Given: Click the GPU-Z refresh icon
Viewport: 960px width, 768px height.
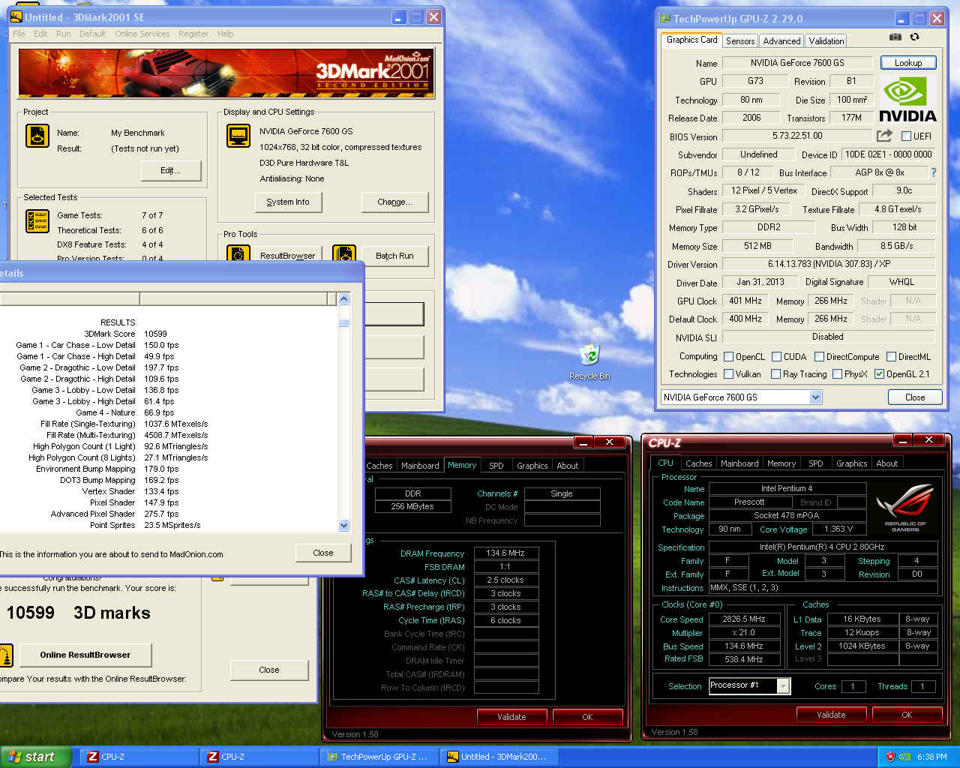Looking at the screenshot, I should pyautogui.click(x=914, y=37).
